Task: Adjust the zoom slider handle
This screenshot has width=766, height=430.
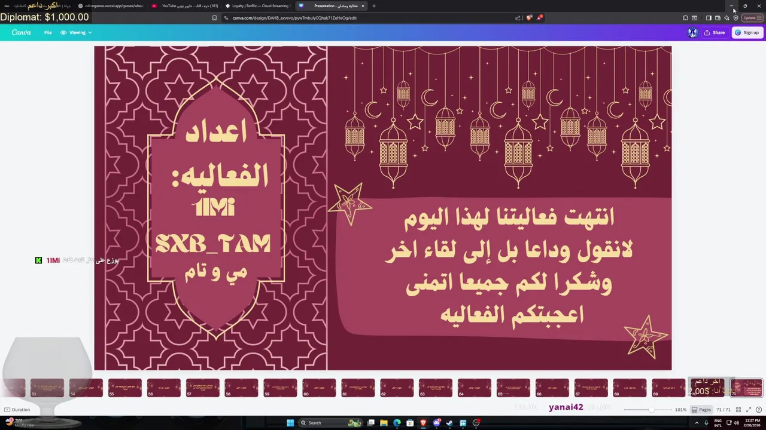Action: pos(651,410)
